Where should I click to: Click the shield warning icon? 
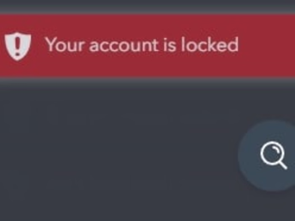click(x=18, y=46)
